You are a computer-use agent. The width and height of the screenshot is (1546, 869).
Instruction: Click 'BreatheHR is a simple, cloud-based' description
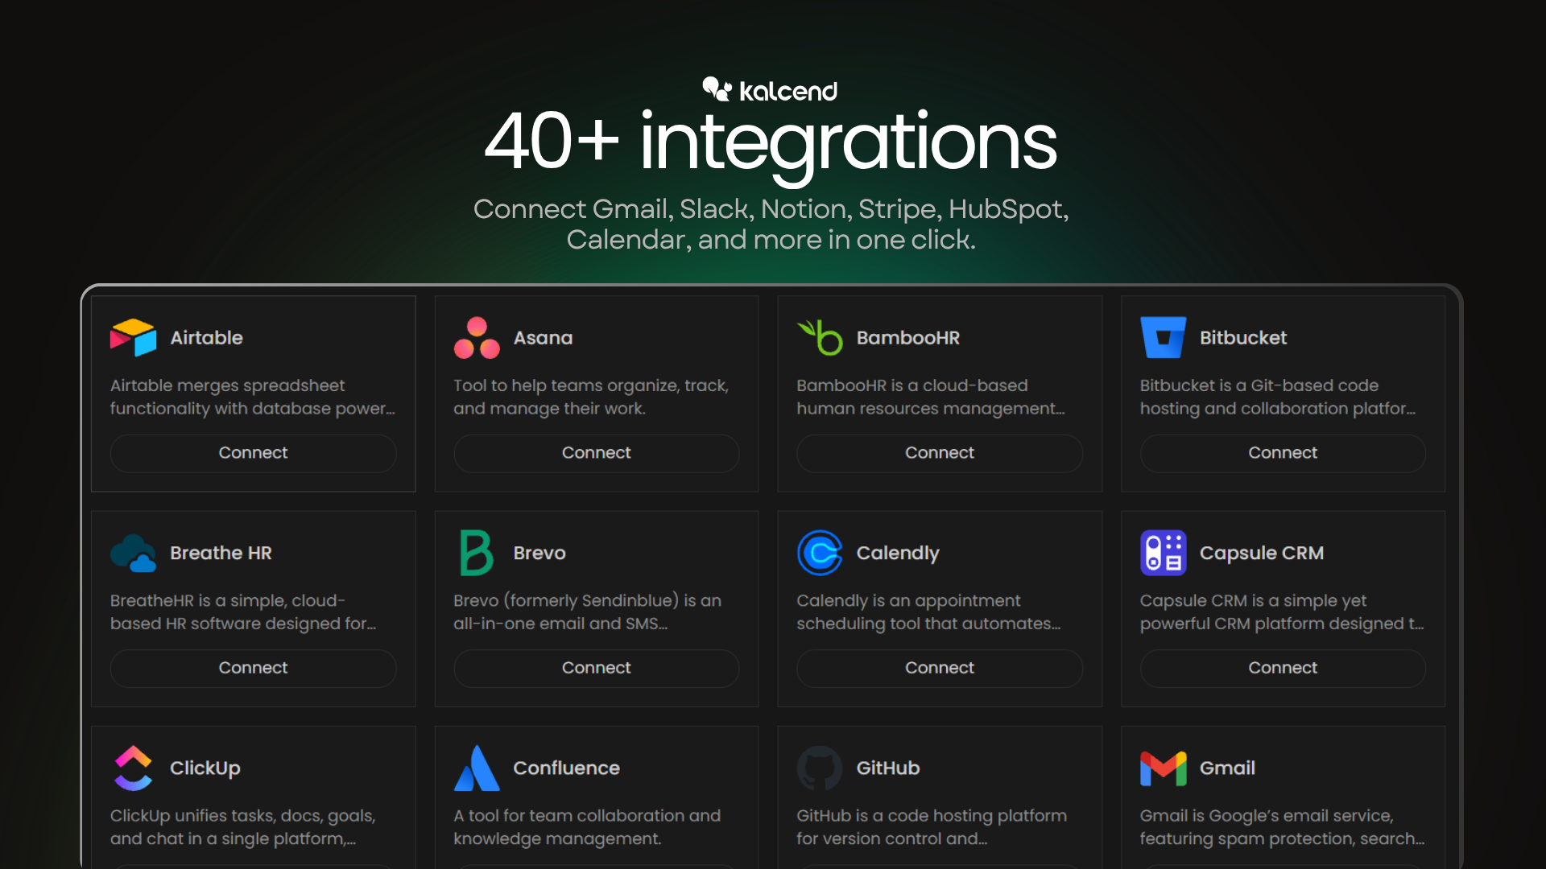pos(243,612)
